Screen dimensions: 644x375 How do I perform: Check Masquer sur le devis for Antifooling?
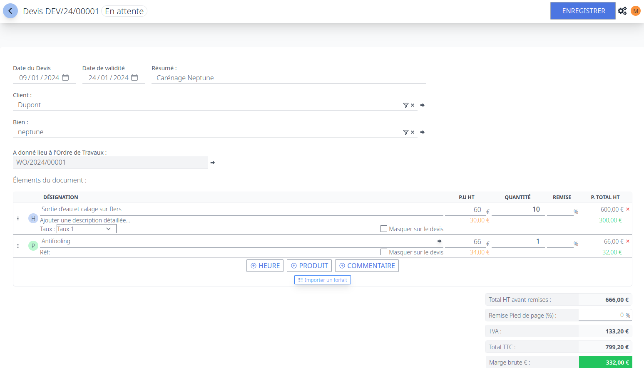click(384, 252)
